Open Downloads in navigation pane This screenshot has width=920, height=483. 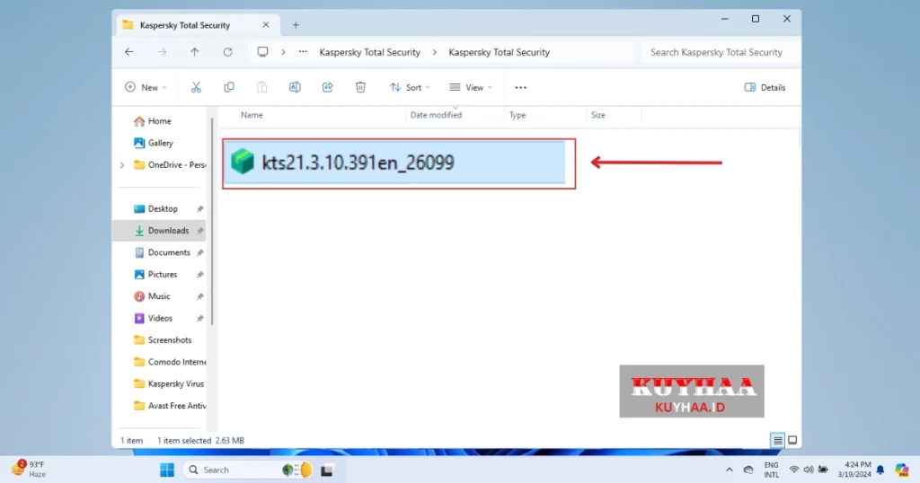[162, 231]
